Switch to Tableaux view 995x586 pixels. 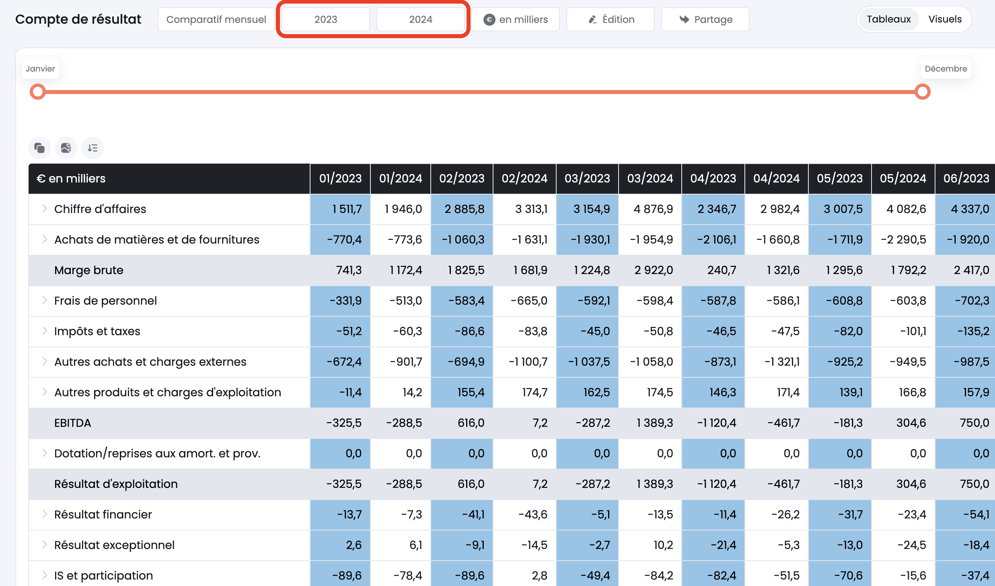(888, 19)
